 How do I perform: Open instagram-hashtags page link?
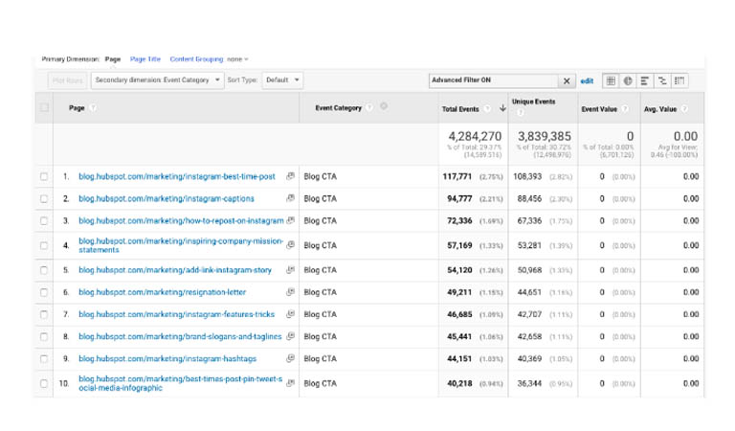point(167,358)
